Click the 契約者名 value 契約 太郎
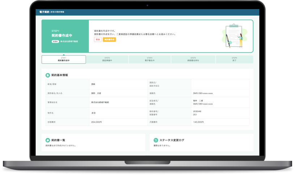This screenshot has height=175, width=295. pos(96,93)
